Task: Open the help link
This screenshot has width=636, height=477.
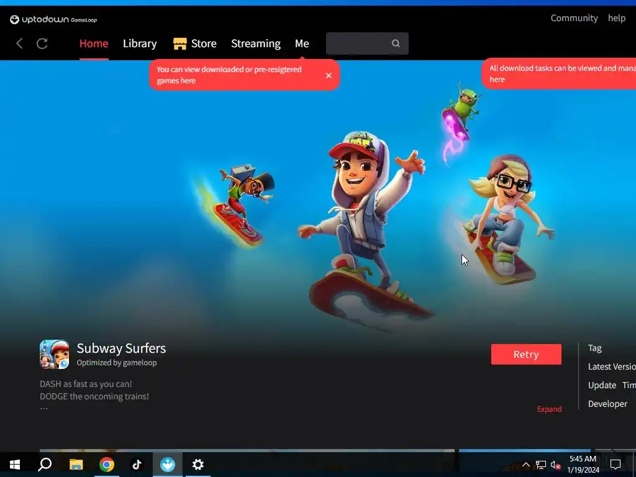Action: click(617, 18)
